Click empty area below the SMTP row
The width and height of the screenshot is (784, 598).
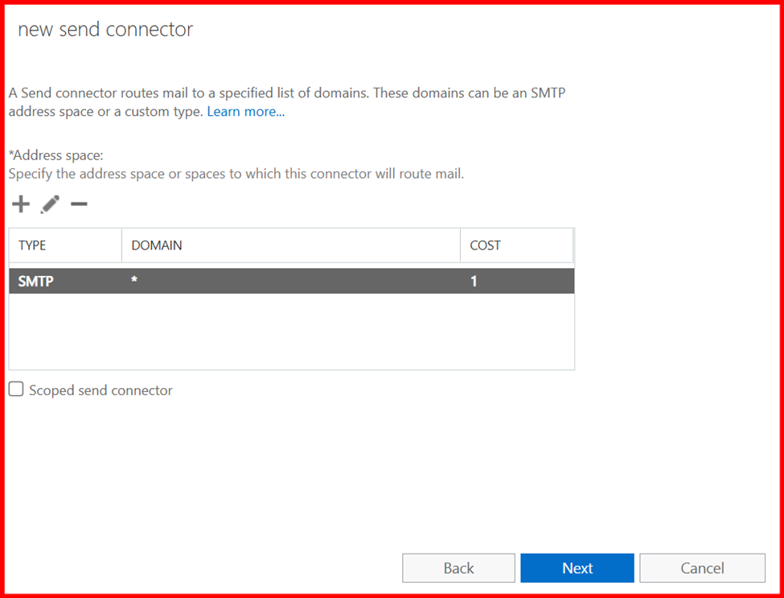click(291, 331)
